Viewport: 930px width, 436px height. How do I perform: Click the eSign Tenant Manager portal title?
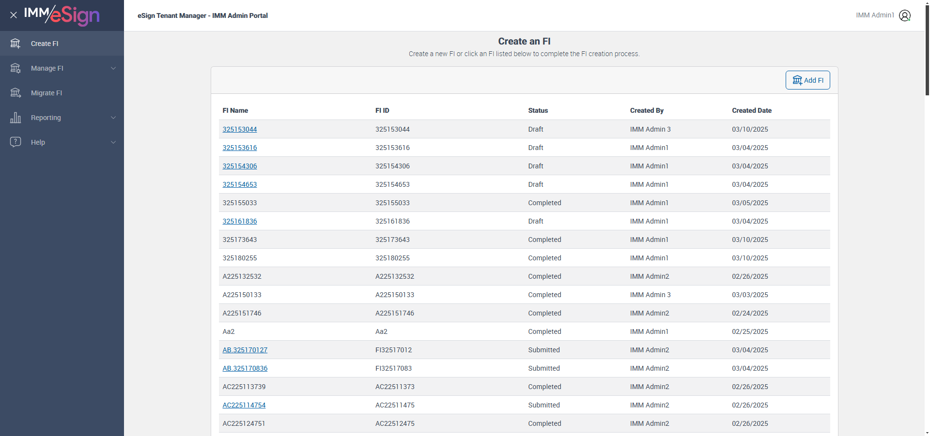[202, 15]
